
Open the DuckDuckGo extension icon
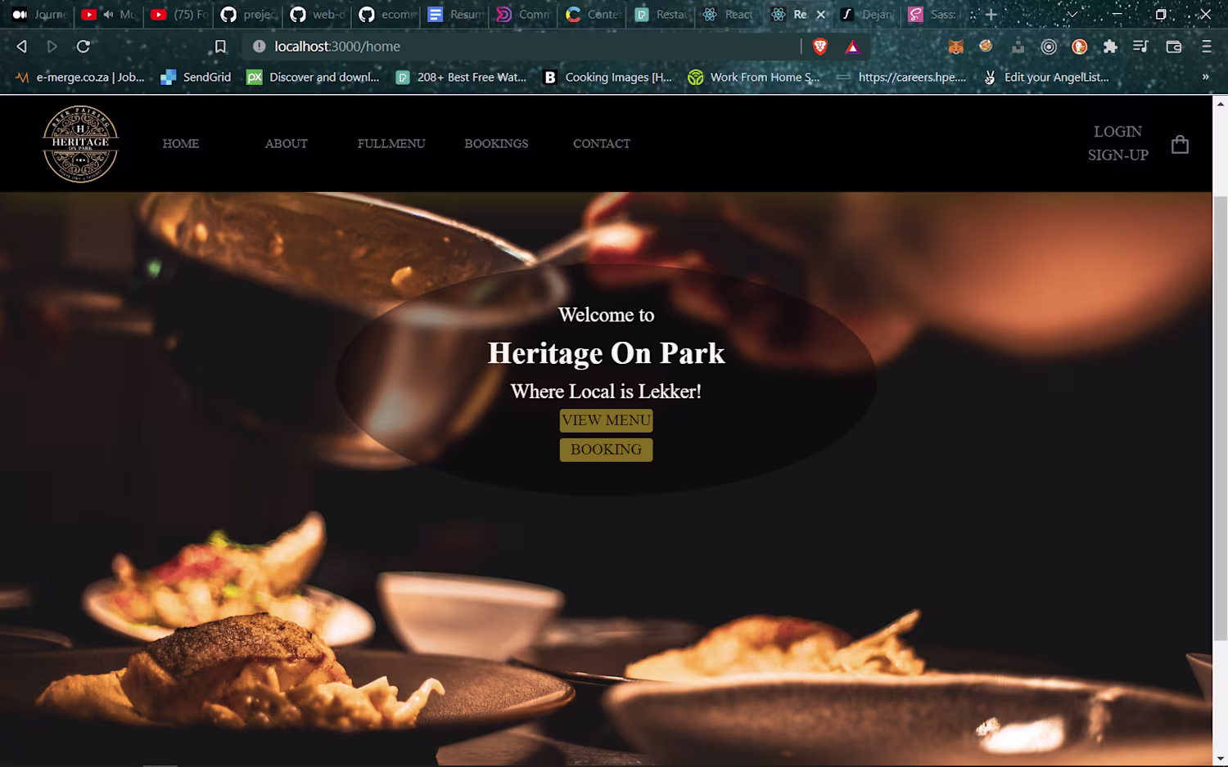tap(1080, 47)
